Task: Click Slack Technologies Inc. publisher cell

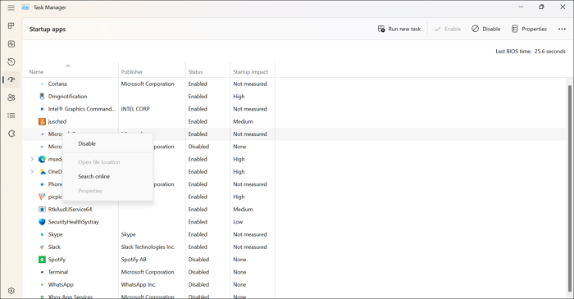Action: pos(148,247)
